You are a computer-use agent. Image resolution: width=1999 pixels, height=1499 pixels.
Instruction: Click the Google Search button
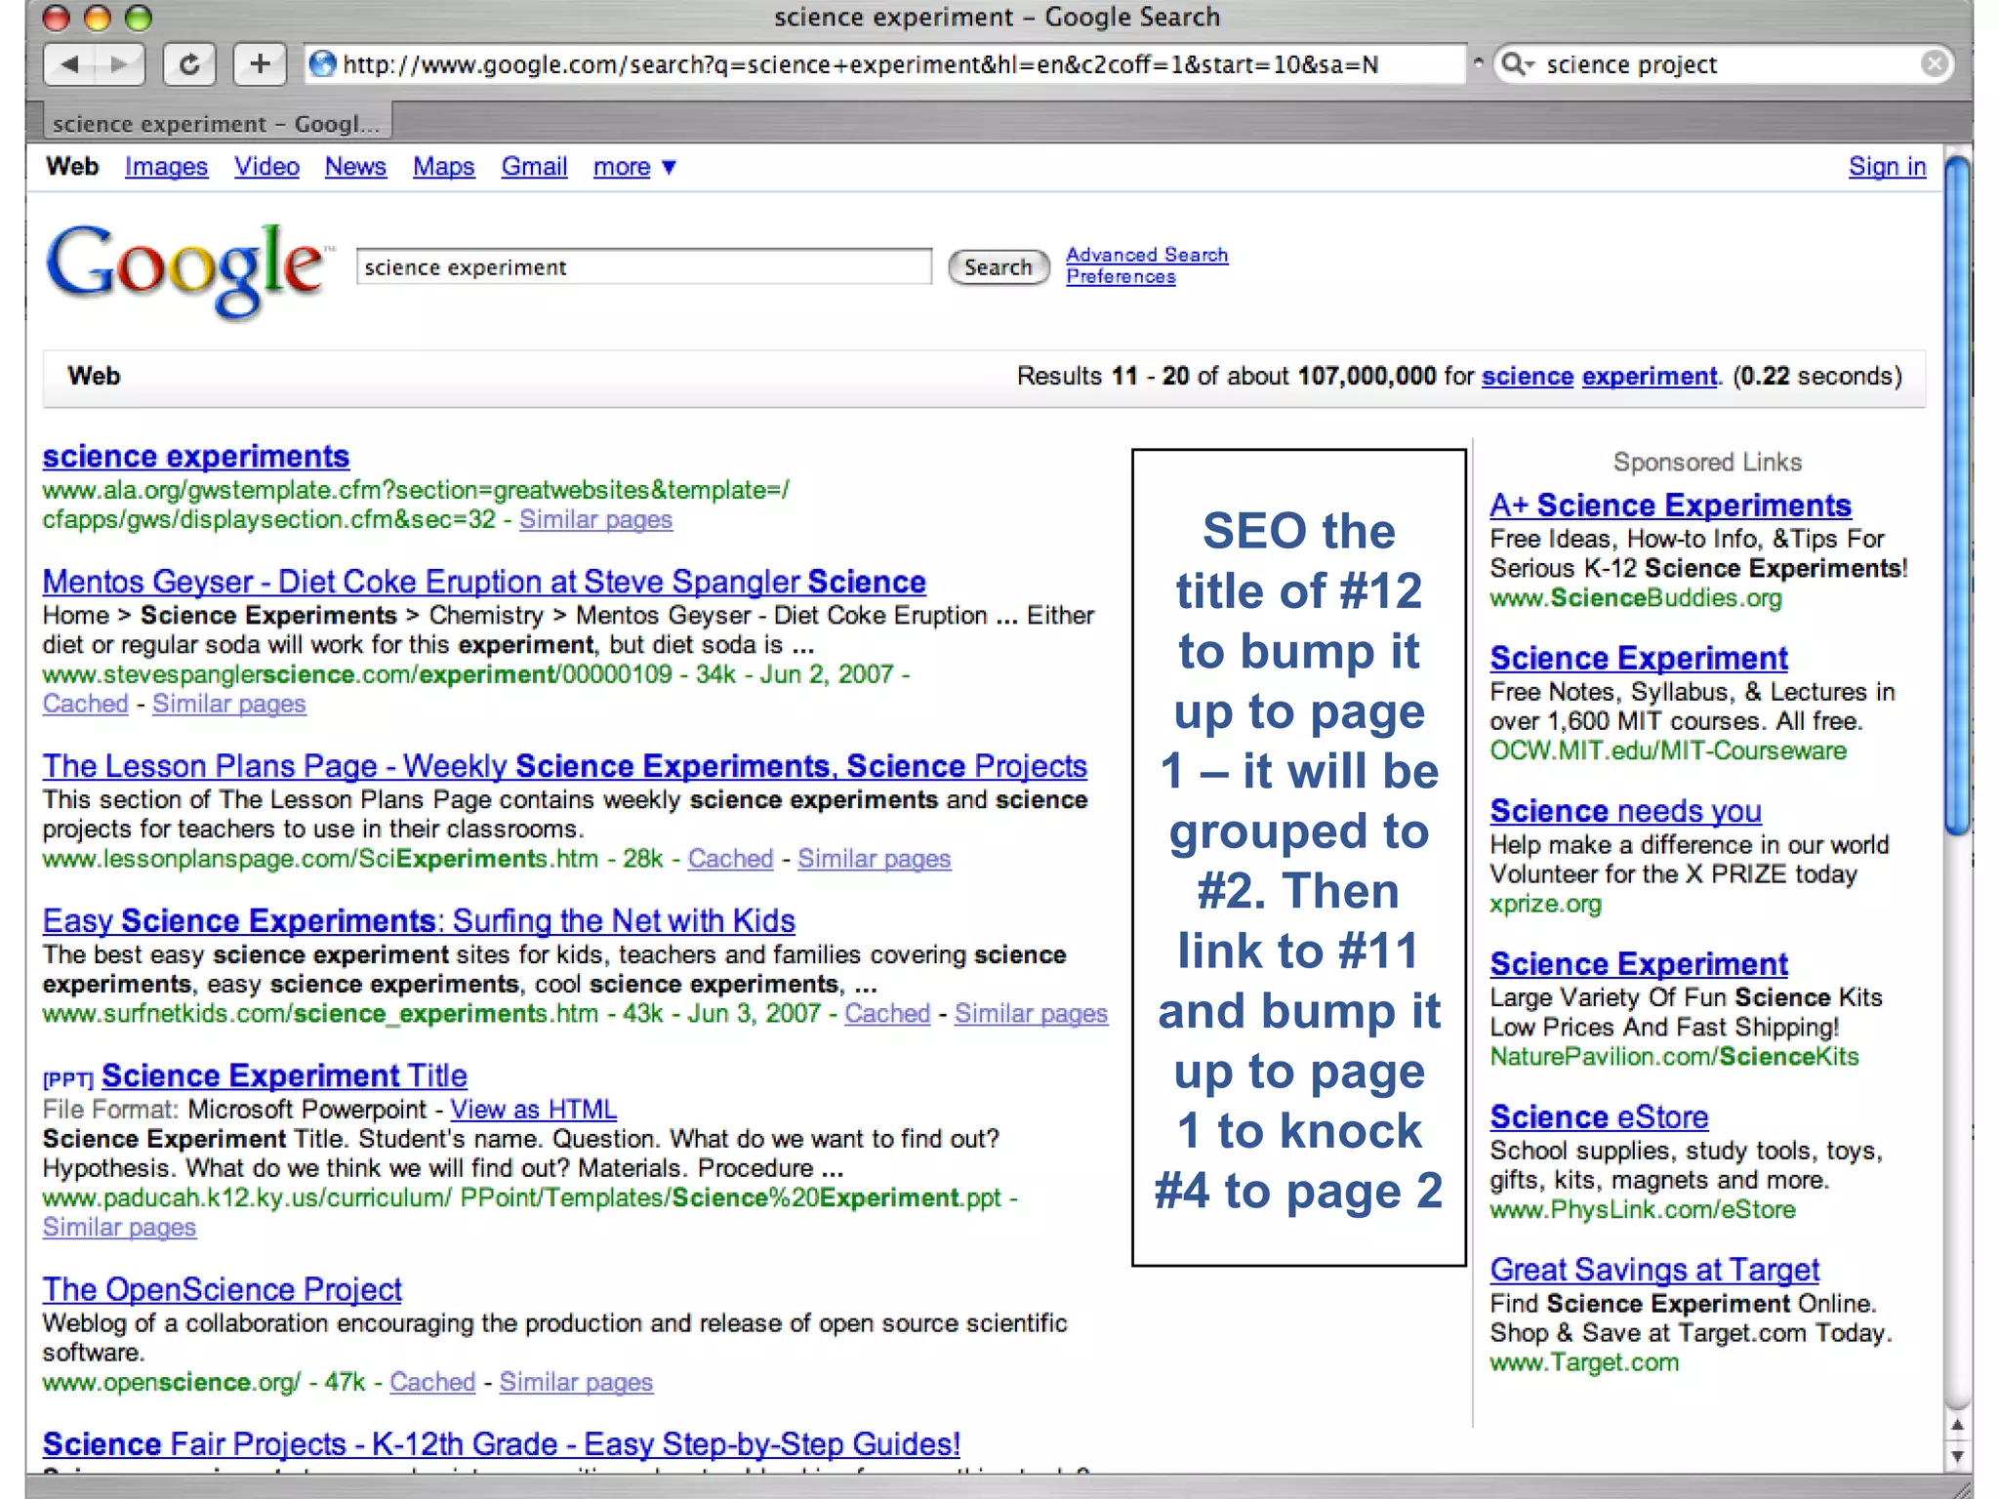[998, 267]
